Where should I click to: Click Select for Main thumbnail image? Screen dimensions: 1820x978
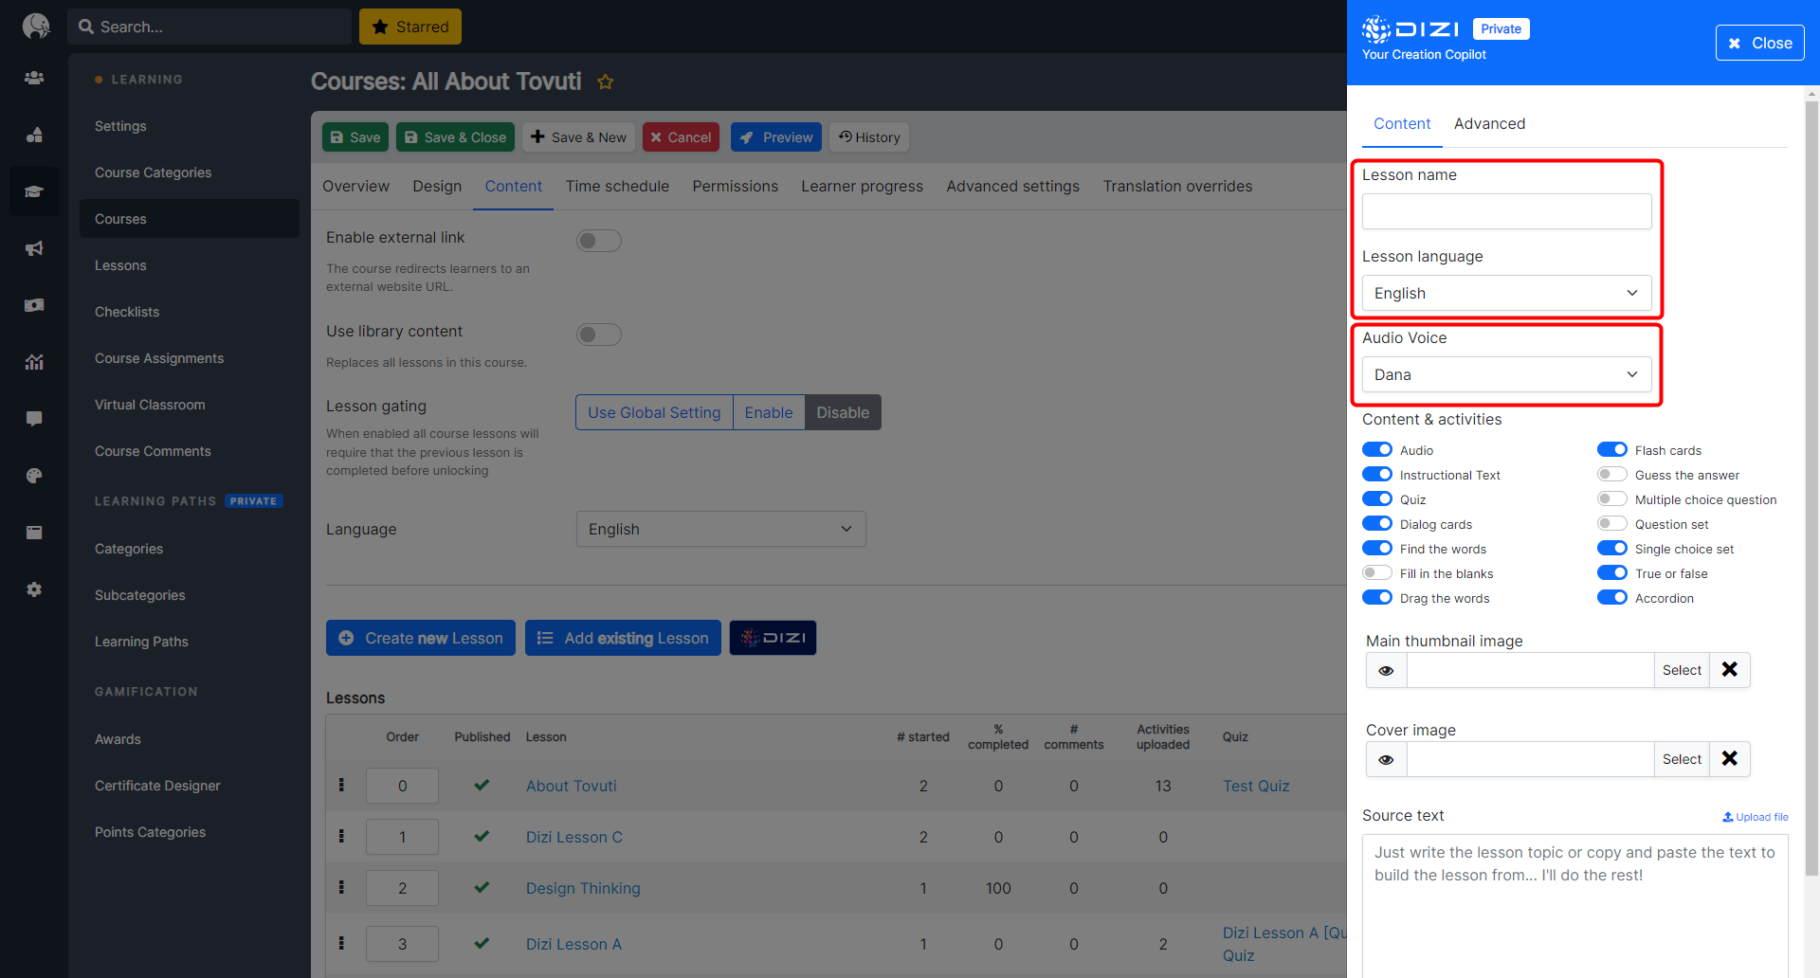pos(1682,670)
